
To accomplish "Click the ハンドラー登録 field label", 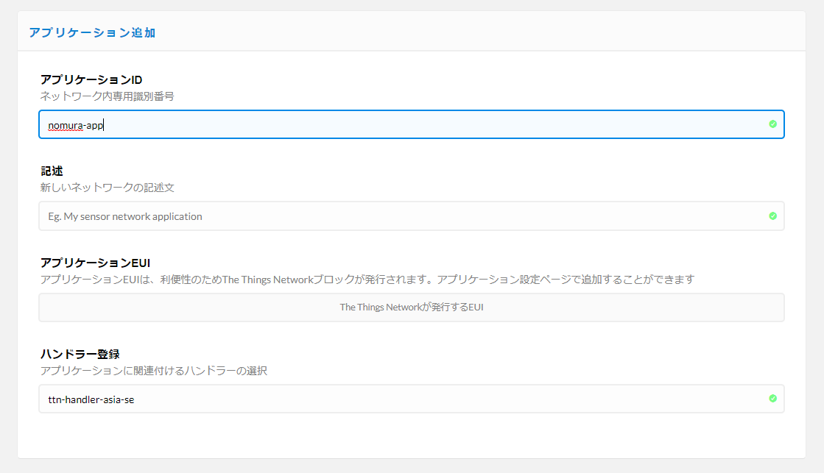I will pos(80,354).
